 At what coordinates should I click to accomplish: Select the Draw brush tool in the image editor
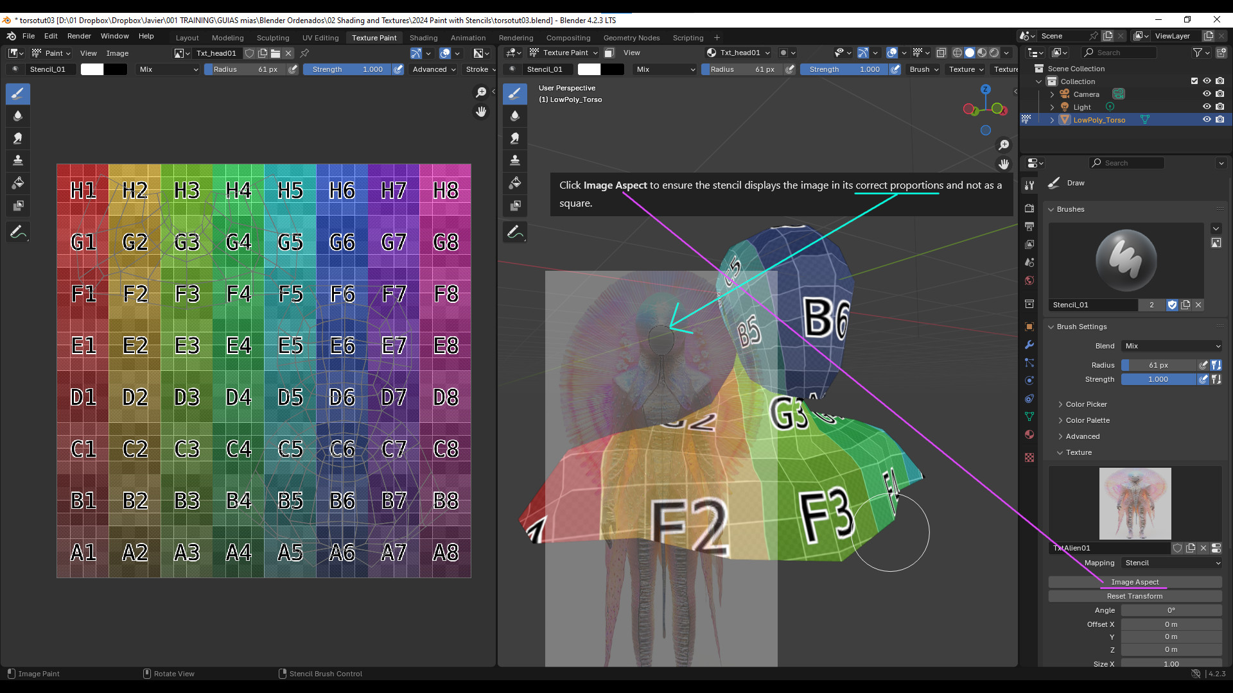(18, 94)
